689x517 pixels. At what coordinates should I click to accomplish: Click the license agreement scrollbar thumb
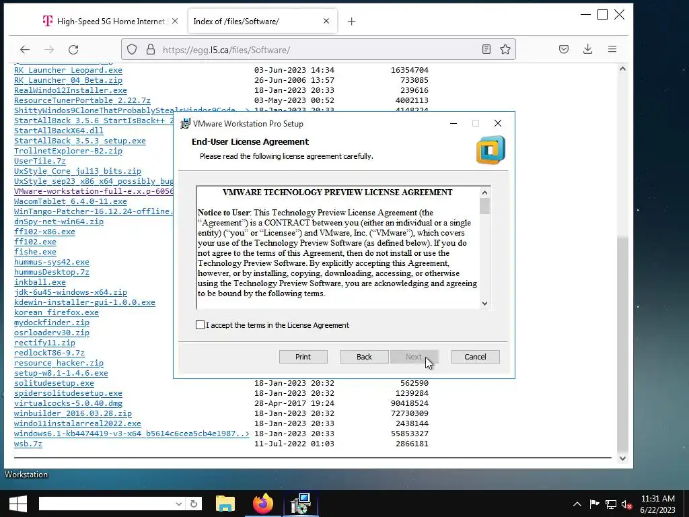(484, 206)
